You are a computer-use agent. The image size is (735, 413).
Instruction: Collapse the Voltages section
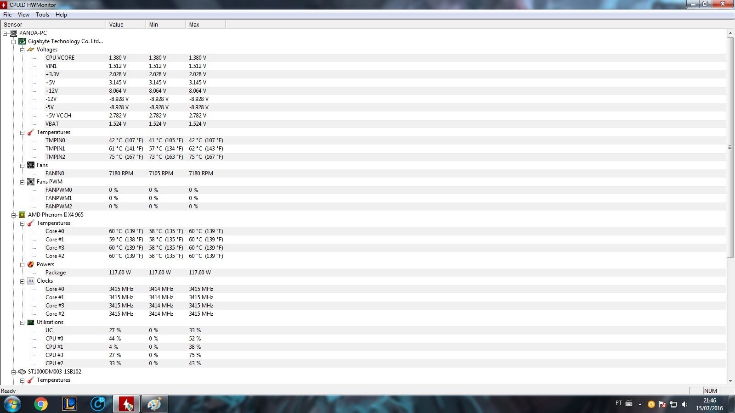pyautogui.click(x=22, y=50)
